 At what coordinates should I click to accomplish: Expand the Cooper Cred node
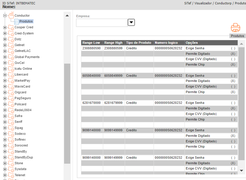5,27
